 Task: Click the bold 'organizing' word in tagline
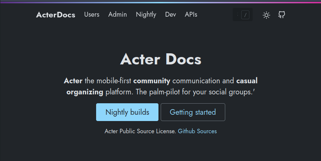tap(85, 92)
